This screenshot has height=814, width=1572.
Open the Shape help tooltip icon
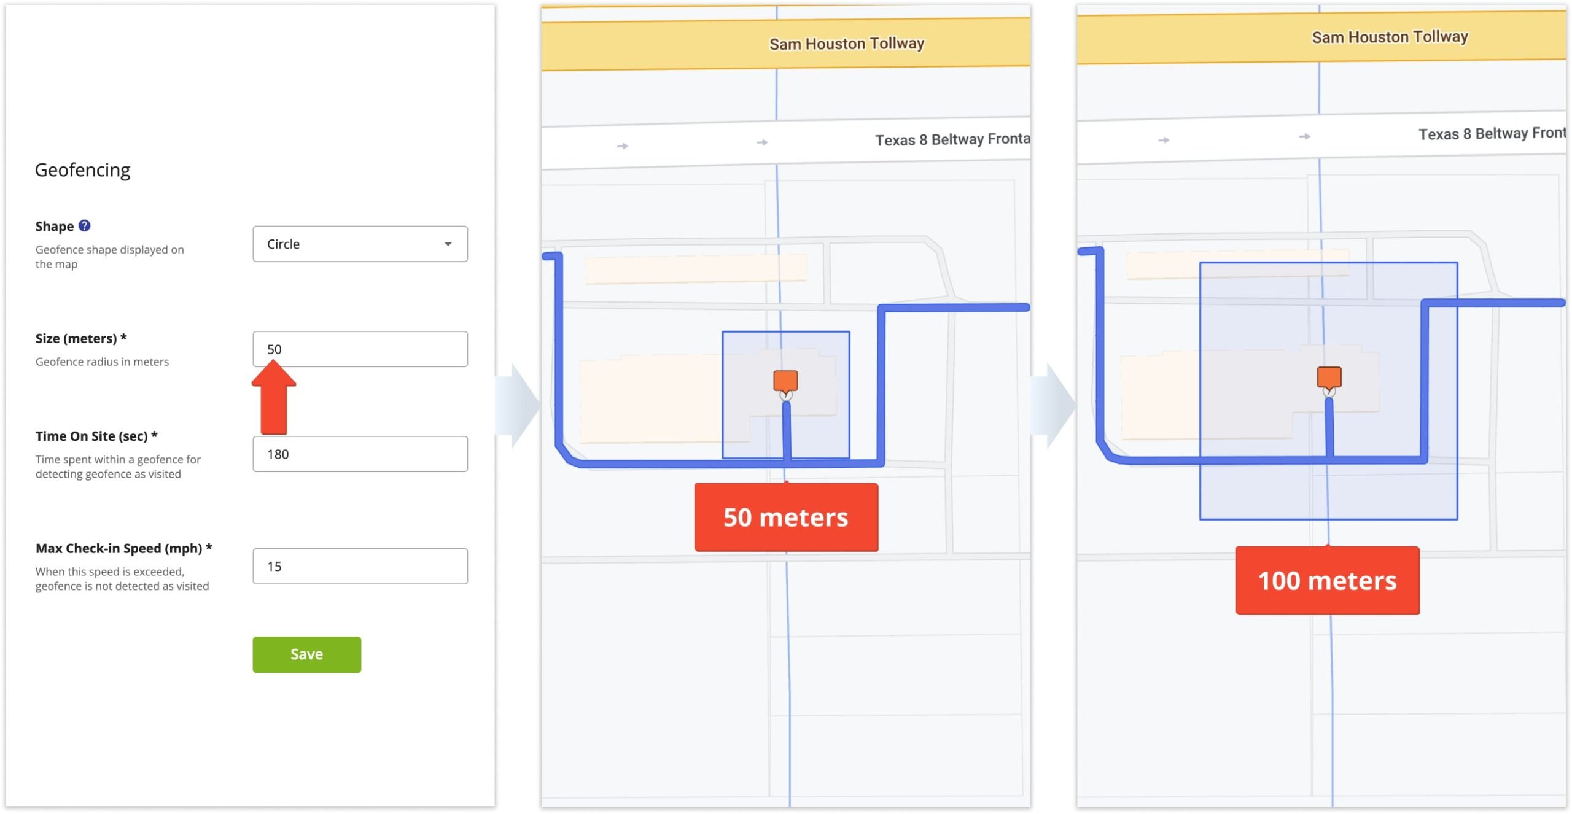85,225
